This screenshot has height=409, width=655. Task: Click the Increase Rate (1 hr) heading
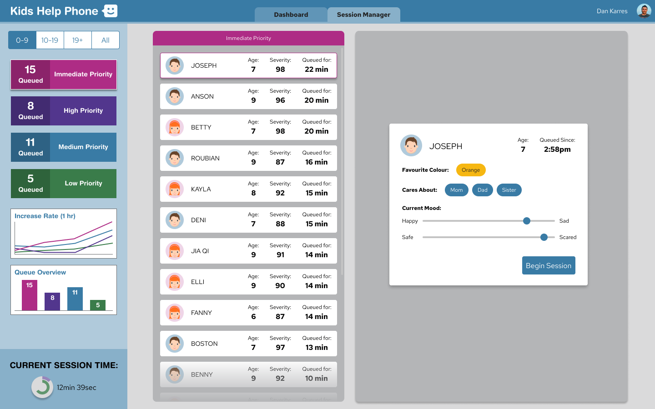45,216
